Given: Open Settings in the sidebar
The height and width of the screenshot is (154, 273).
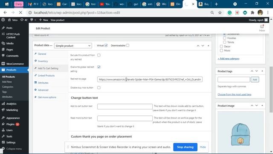Looking at the screenshot, I should (11, 142).
